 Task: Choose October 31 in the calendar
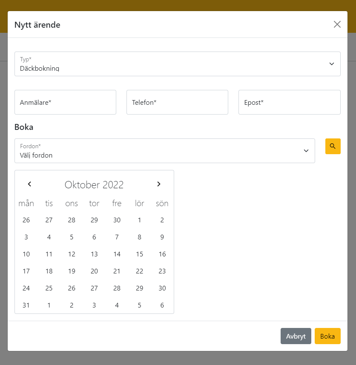(x=26, y=305)
